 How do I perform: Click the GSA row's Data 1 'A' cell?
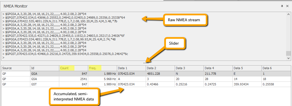point(131,79)
